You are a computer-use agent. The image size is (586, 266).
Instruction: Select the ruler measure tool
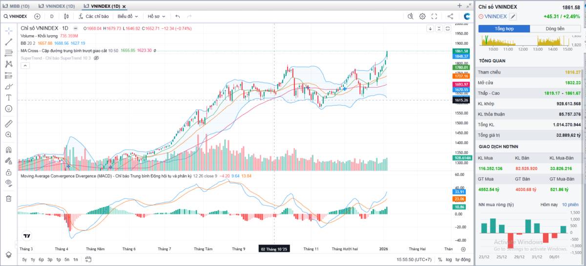tap(8, 123)
